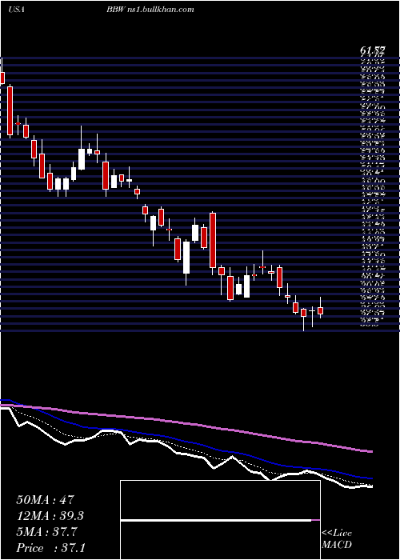The width and height of the screenshot is (400, 560).
Task: Click the 50MA : 47 value
Action: tap(46, 500)
